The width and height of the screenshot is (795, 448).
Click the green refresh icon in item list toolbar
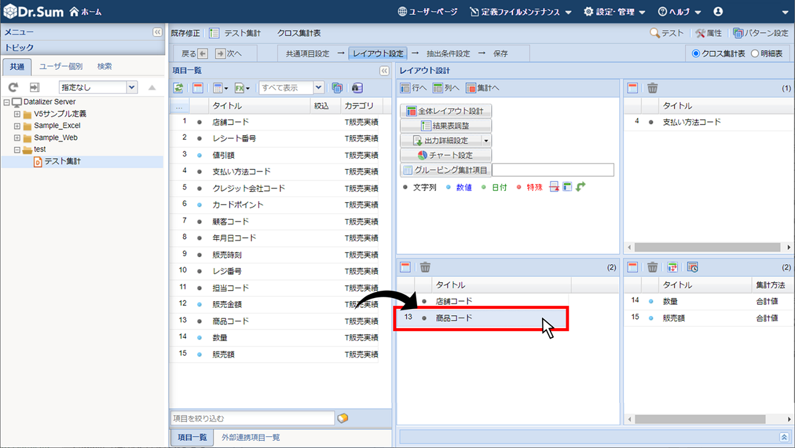tap(178, 88)
